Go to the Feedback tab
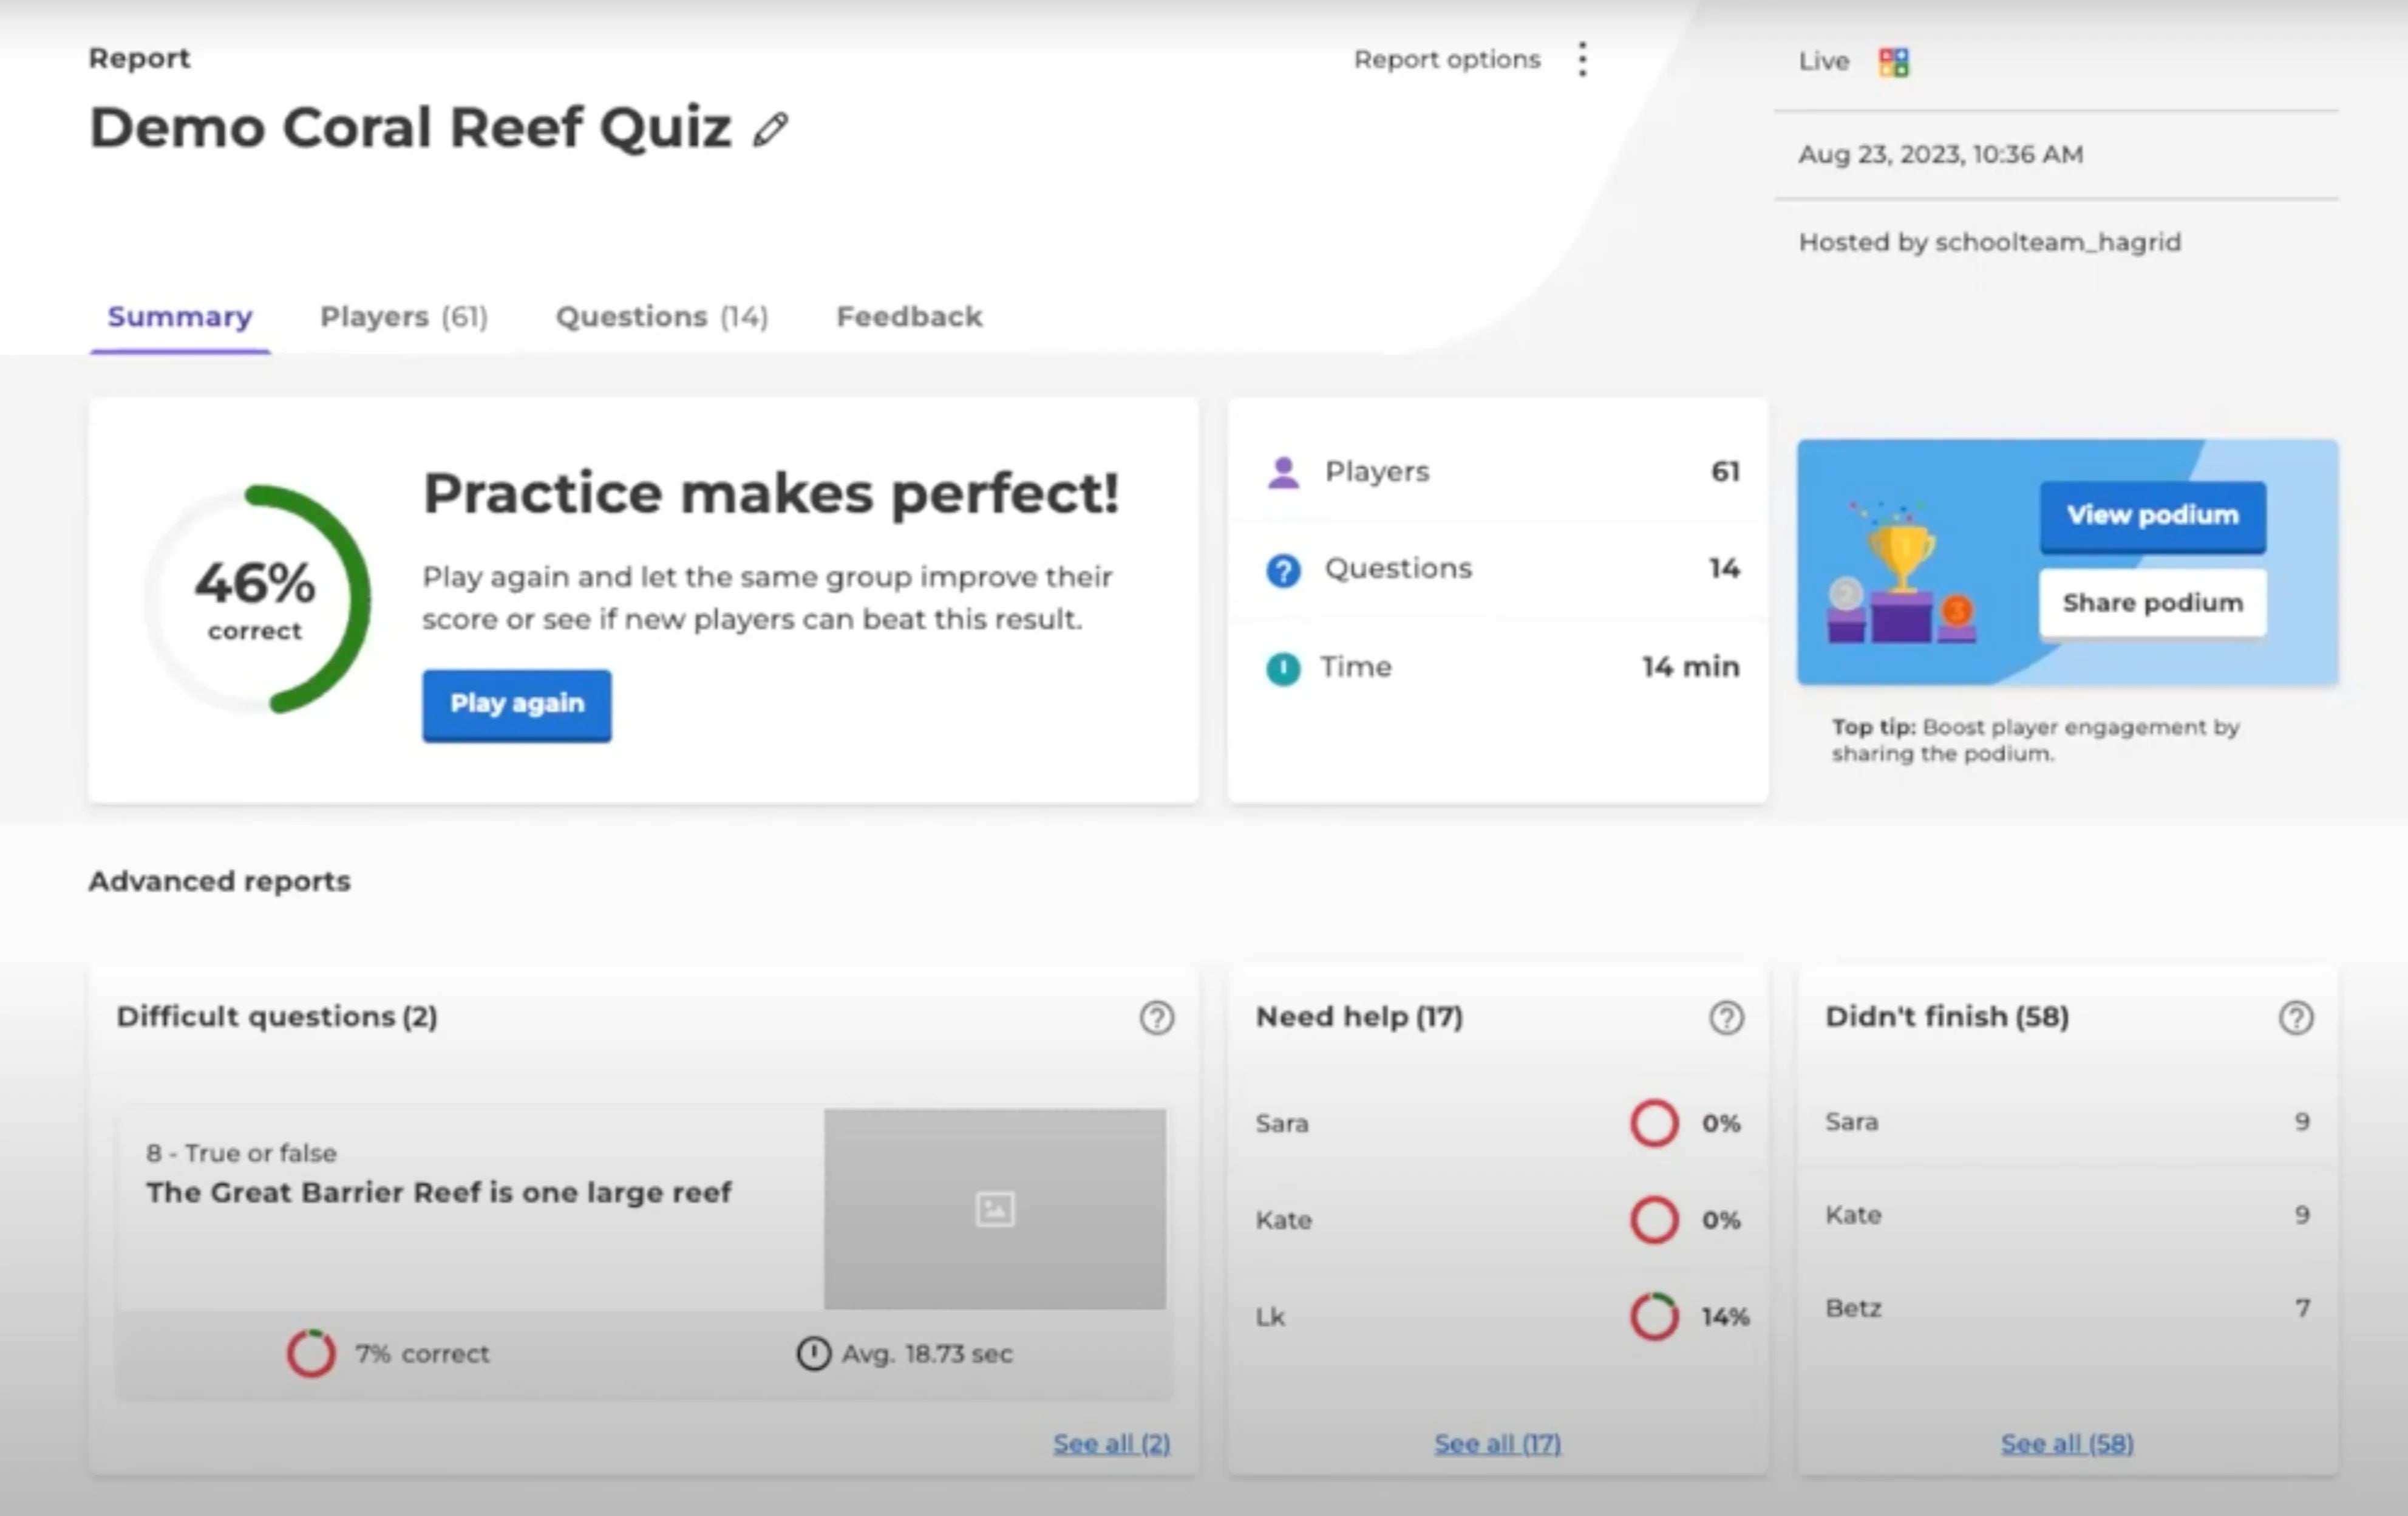Screen dimensions: 2408x1516 tap(909, 317)
